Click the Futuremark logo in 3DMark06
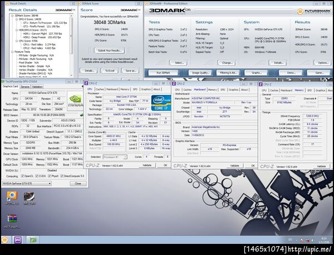The width and height of the screenshot is (334, 255). (x=315, y=11)
